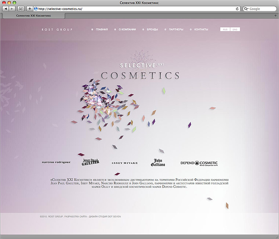Select the Селектив XXI Косметикс browser tab
Image resolution: width=279 pixels, height=239 pixels.
(x=34, y=16)
